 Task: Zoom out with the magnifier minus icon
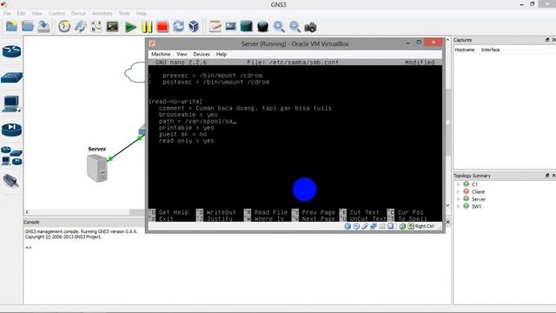[x=295, y=27]
